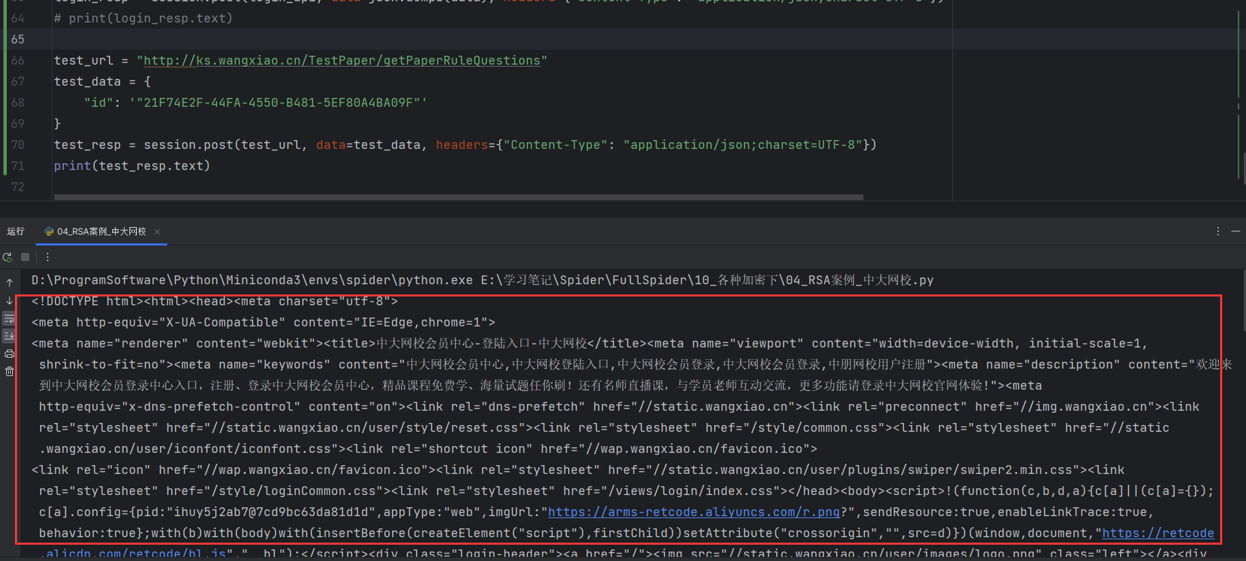Open the arms-retcode.aliyuncs.com link
Viewport: 1246px width, 561px height.
pyautogui.click(x=694, y=512)
